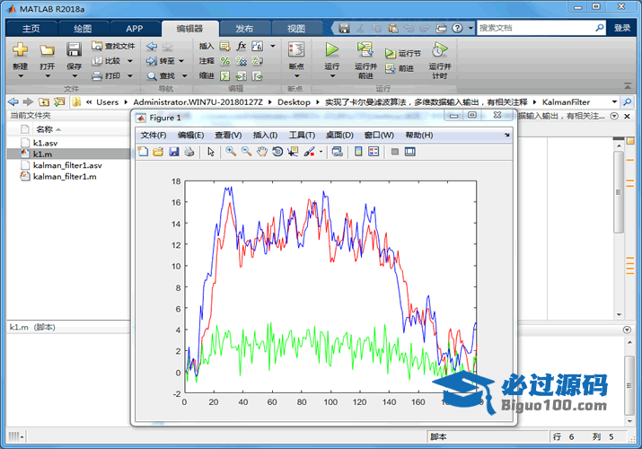Switch to the Home (主页) tab

pos(31,28)
